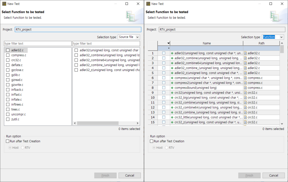Maximize the right New Test dialog

click(x=270, y=4)
